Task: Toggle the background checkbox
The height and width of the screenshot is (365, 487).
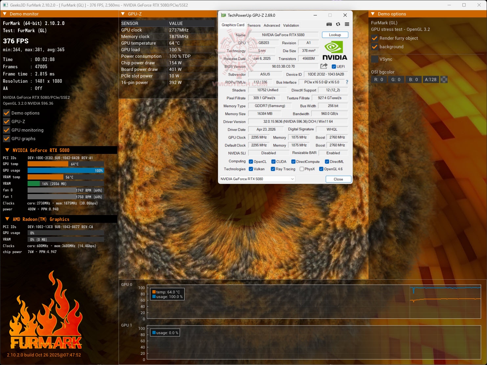Action: point(374,47)
